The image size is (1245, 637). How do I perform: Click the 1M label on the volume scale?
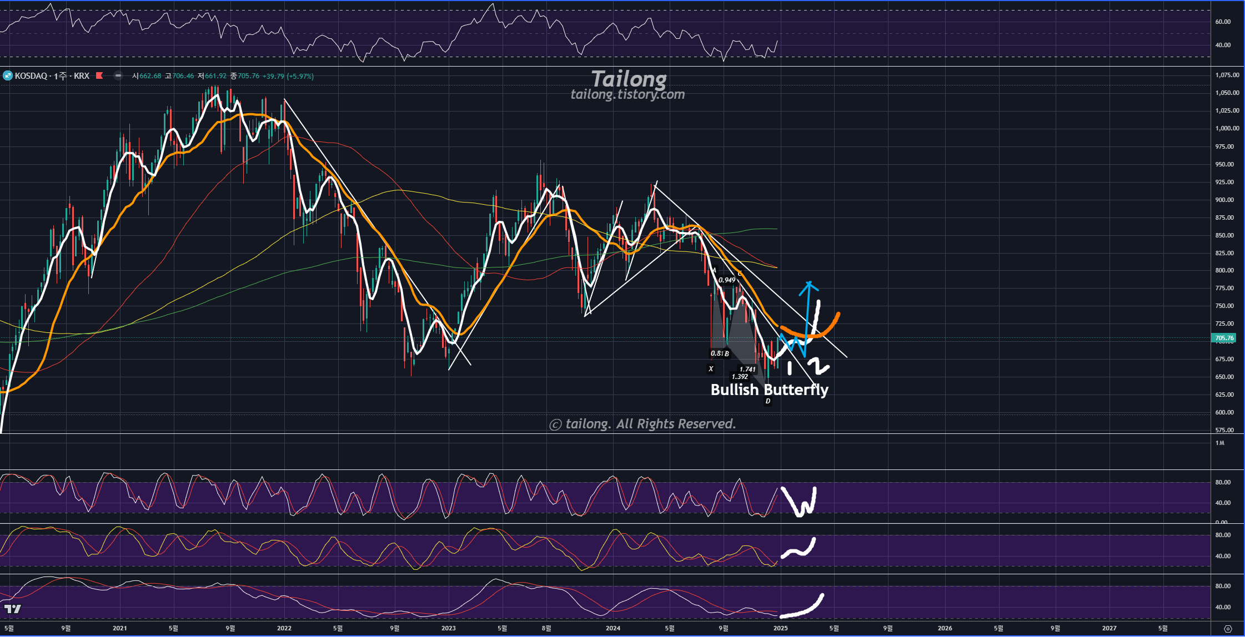pyautogui.click(x=1219, y=443)
